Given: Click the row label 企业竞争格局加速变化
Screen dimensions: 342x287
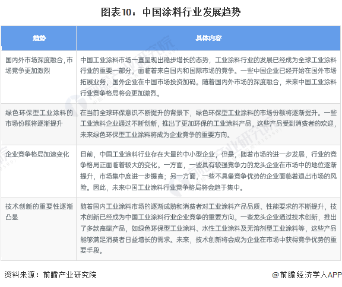Looking at the screenshot, I should tap(37, 154).
